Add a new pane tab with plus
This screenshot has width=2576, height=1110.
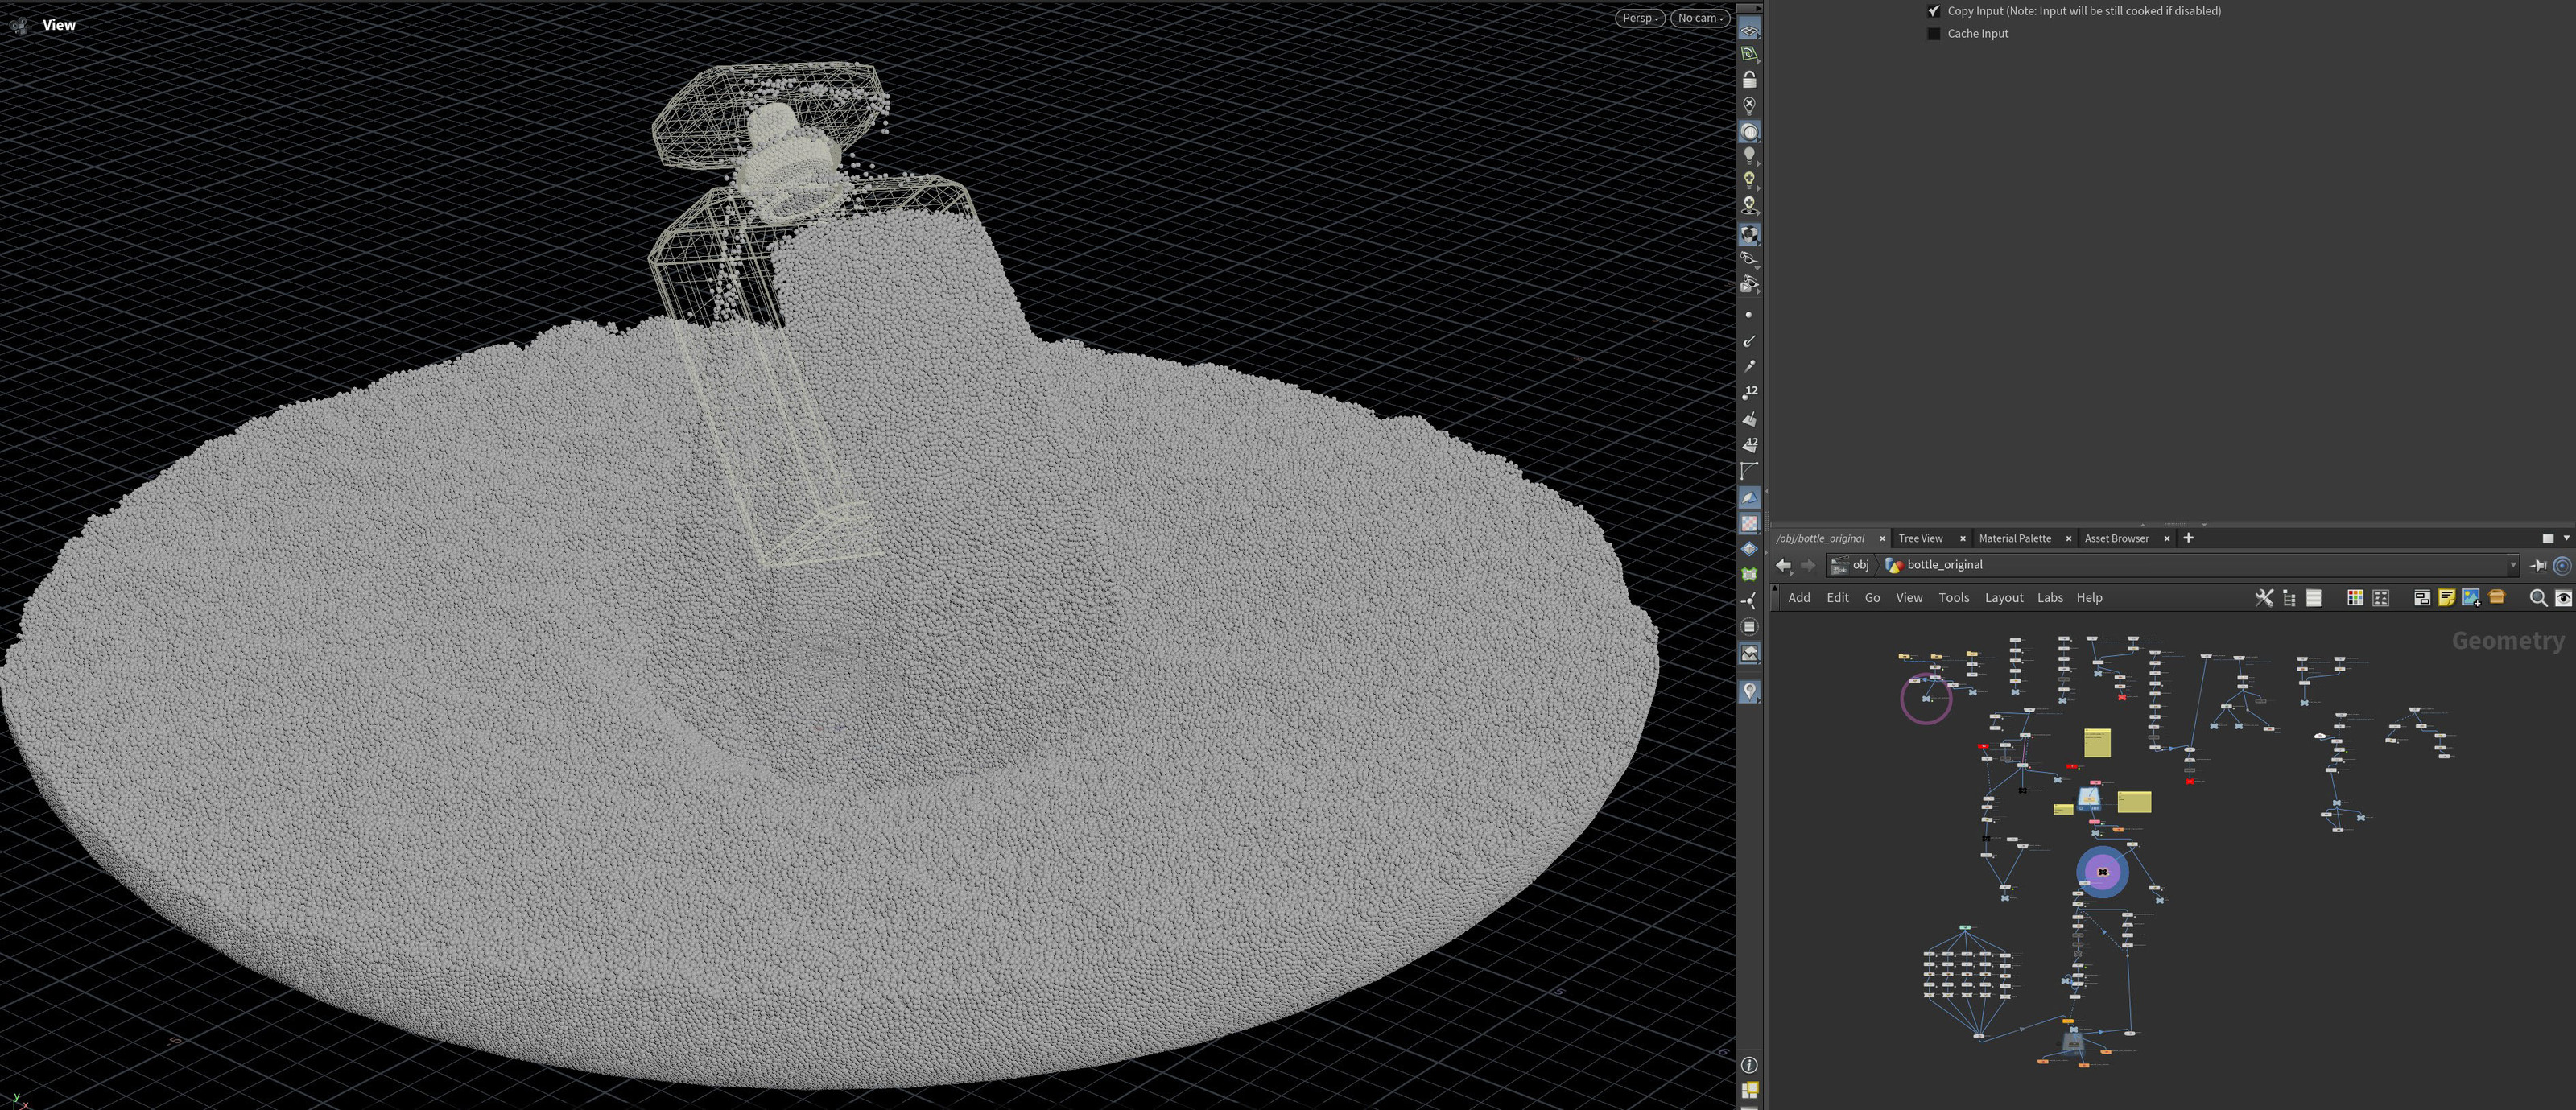[x=2188, y=538]
